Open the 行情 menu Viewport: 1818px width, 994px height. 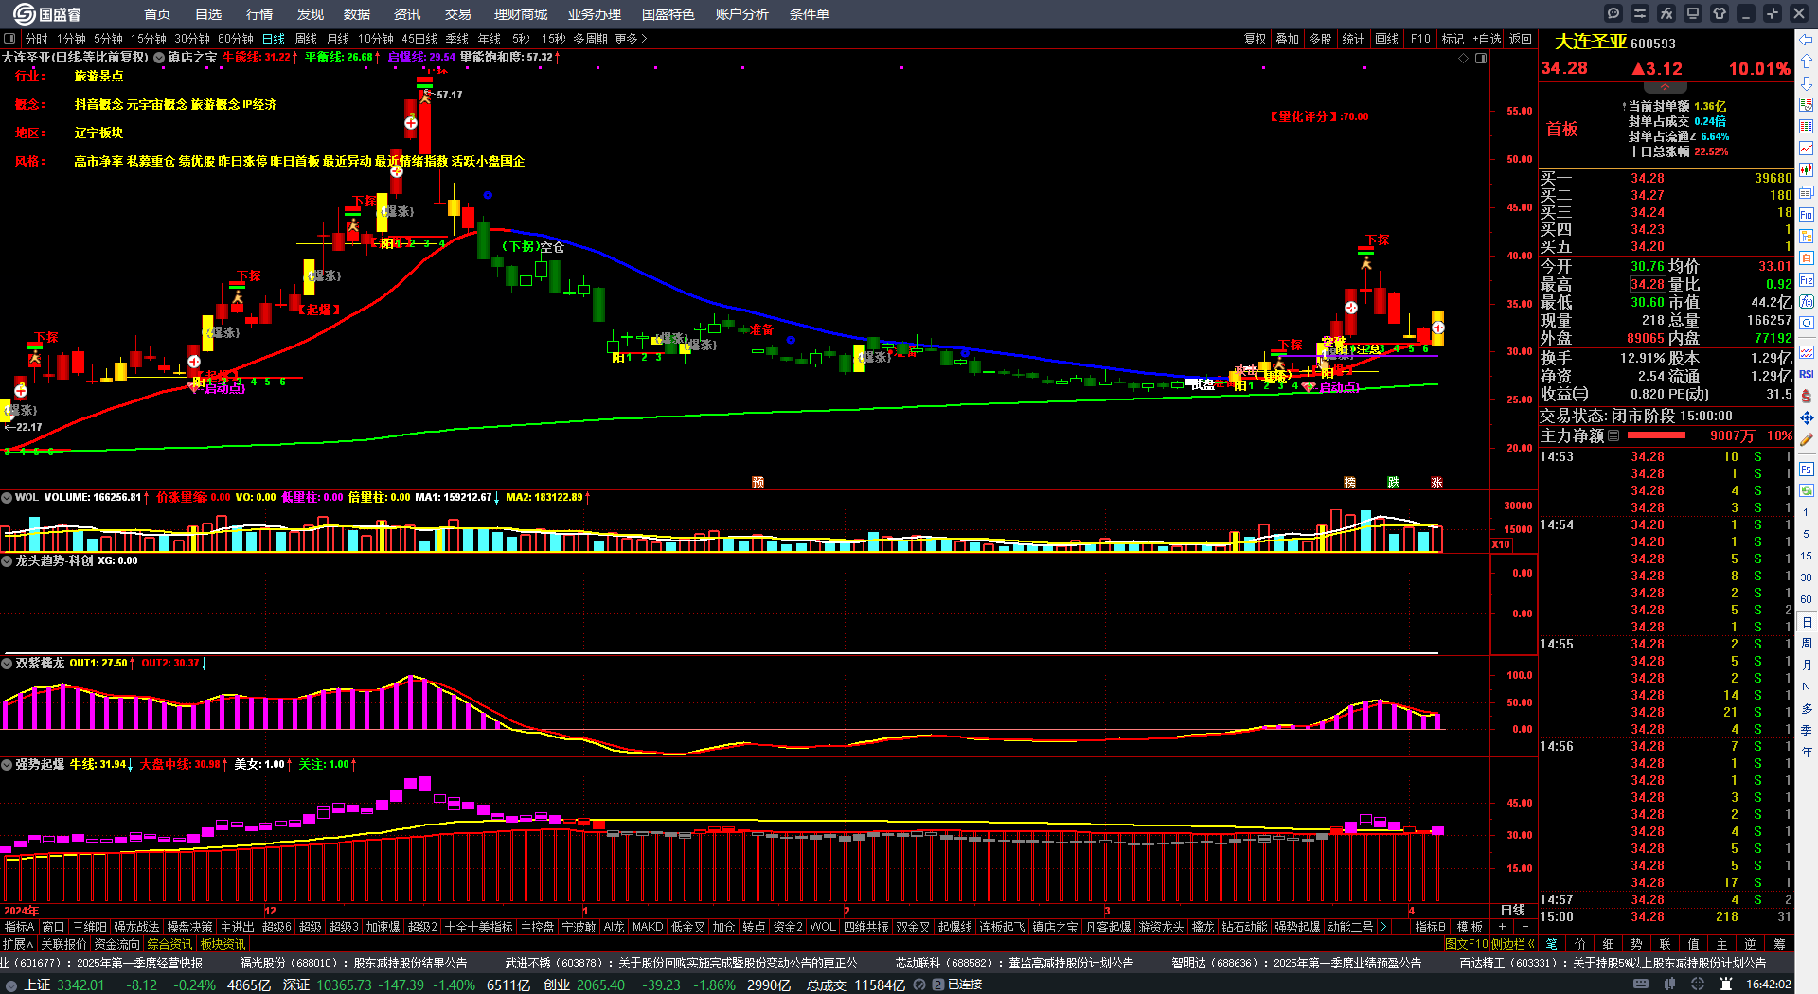click(x=259, y=14)
